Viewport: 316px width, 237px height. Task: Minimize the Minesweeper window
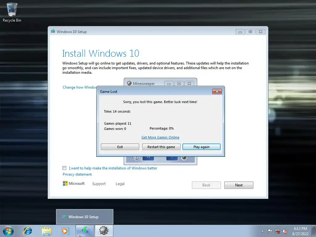169,83
